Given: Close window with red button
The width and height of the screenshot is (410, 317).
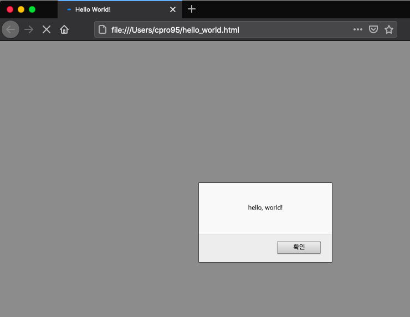Looking at the screenshot, I should 10,9.
